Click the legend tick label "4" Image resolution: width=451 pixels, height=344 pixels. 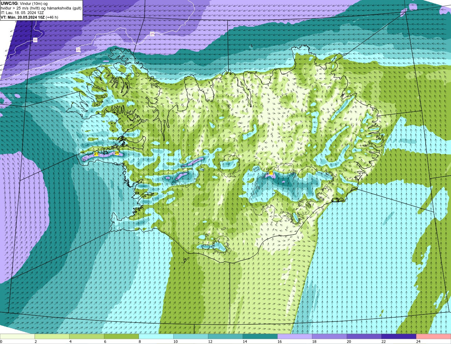pos(70,342)
